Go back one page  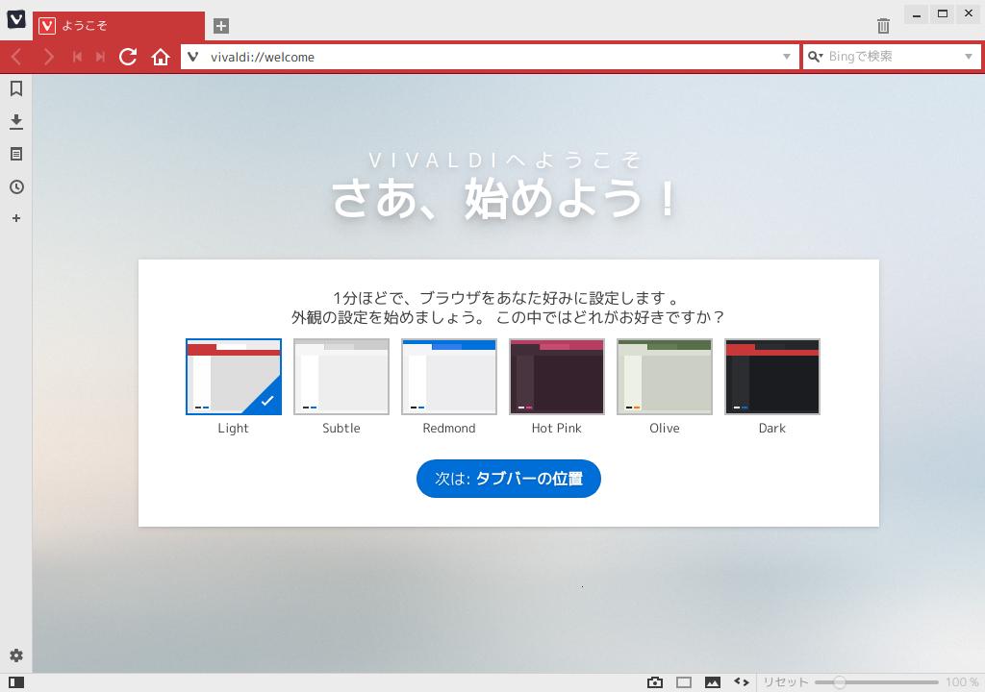coord(17,57)
